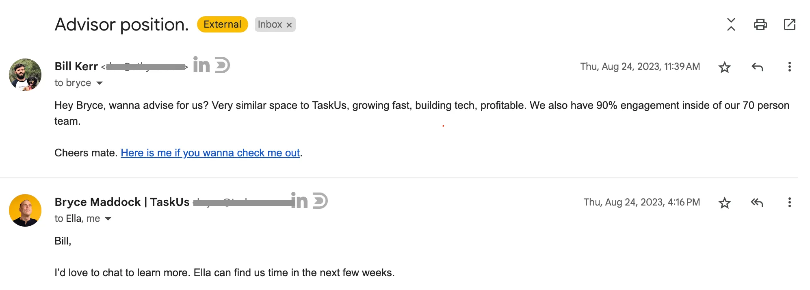Star Bryce Maddock's message
The image size is (810, 290).
coord(724,203)
